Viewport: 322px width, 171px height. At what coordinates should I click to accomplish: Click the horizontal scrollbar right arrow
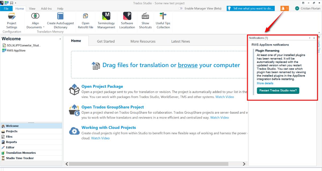click(x=244, y=164)
